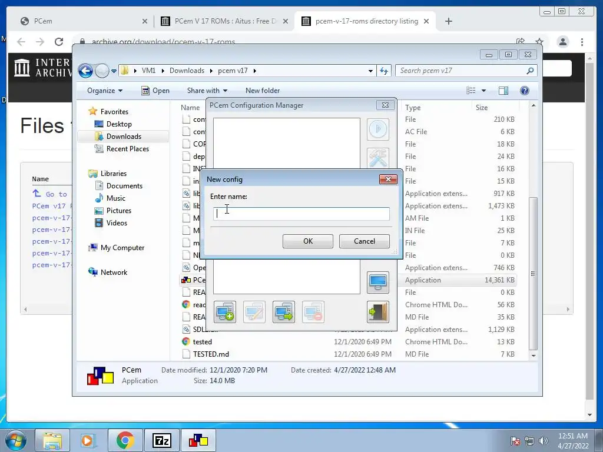The height and width of the screenshot is (452, 603).
Task: Go back in Explorer window
Action: [85, 71]
